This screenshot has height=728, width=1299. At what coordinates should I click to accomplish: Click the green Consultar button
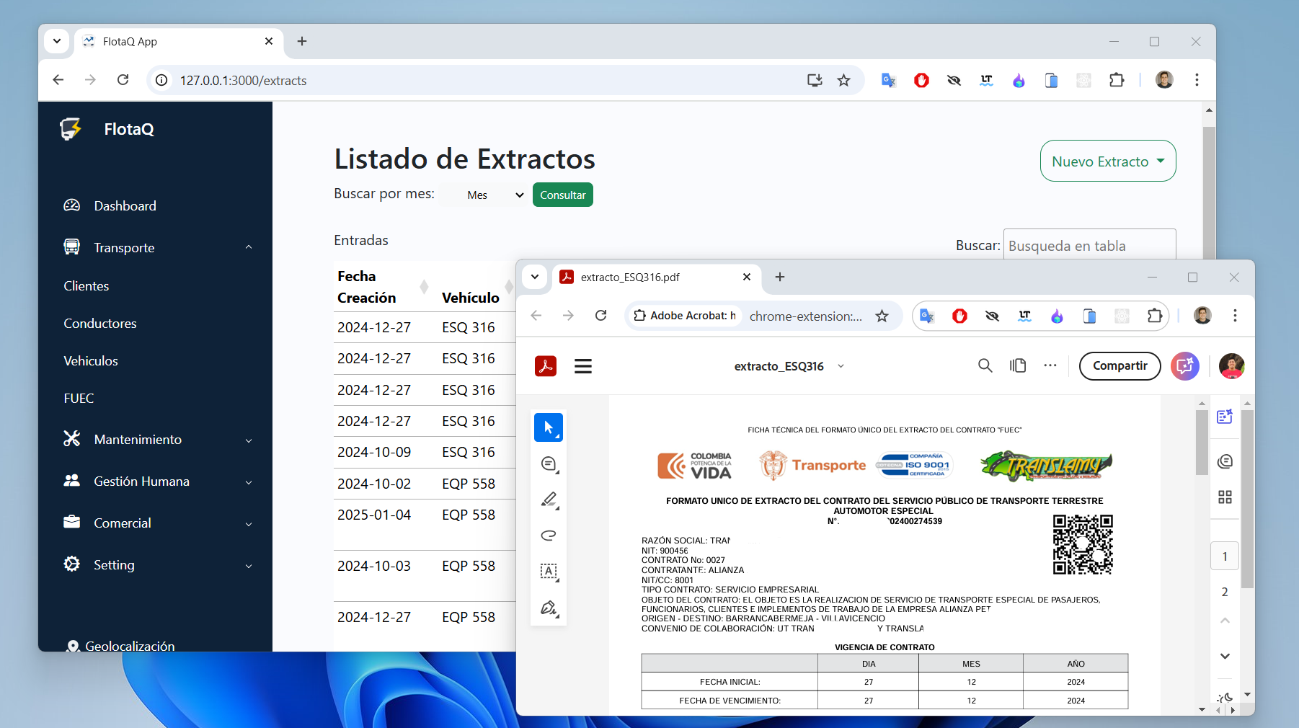pyautogui.click(x=563, y=195)
